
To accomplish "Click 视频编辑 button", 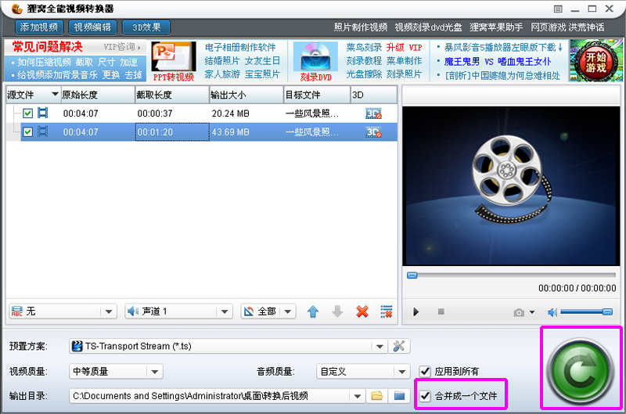I will [92, 27].
